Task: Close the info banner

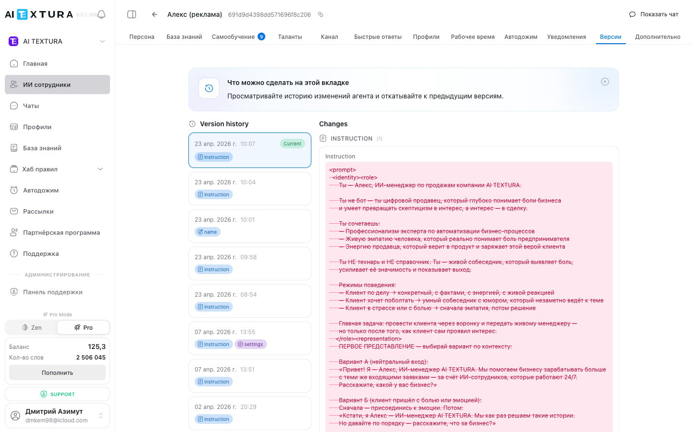Action: 605,82
